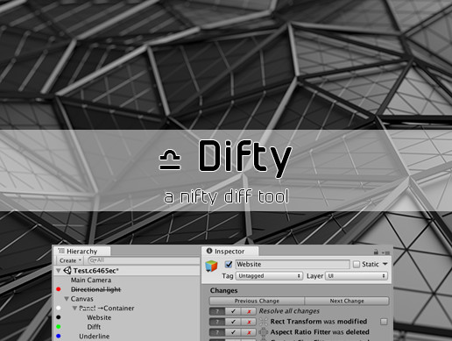Open the Static dropdown arrow
The width and height of the screenshot is (452, 341).
(x=385, y=264)
